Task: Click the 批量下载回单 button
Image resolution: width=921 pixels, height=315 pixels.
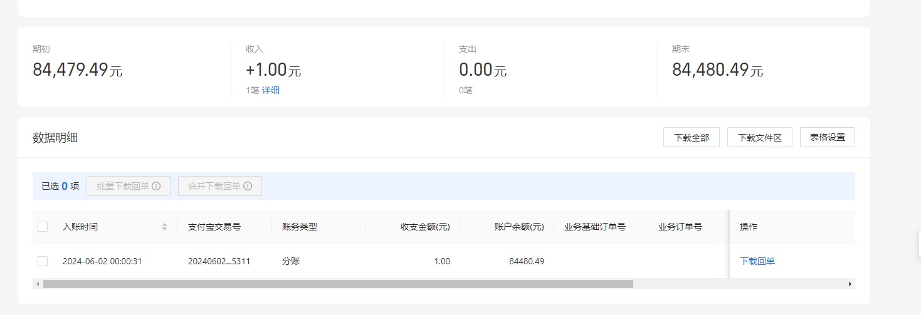Action: [x=129, y=186]
